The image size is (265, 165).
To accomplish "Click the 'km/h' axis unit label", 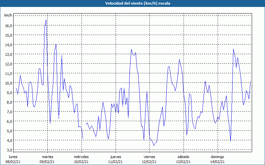I will tap(8, 16).
